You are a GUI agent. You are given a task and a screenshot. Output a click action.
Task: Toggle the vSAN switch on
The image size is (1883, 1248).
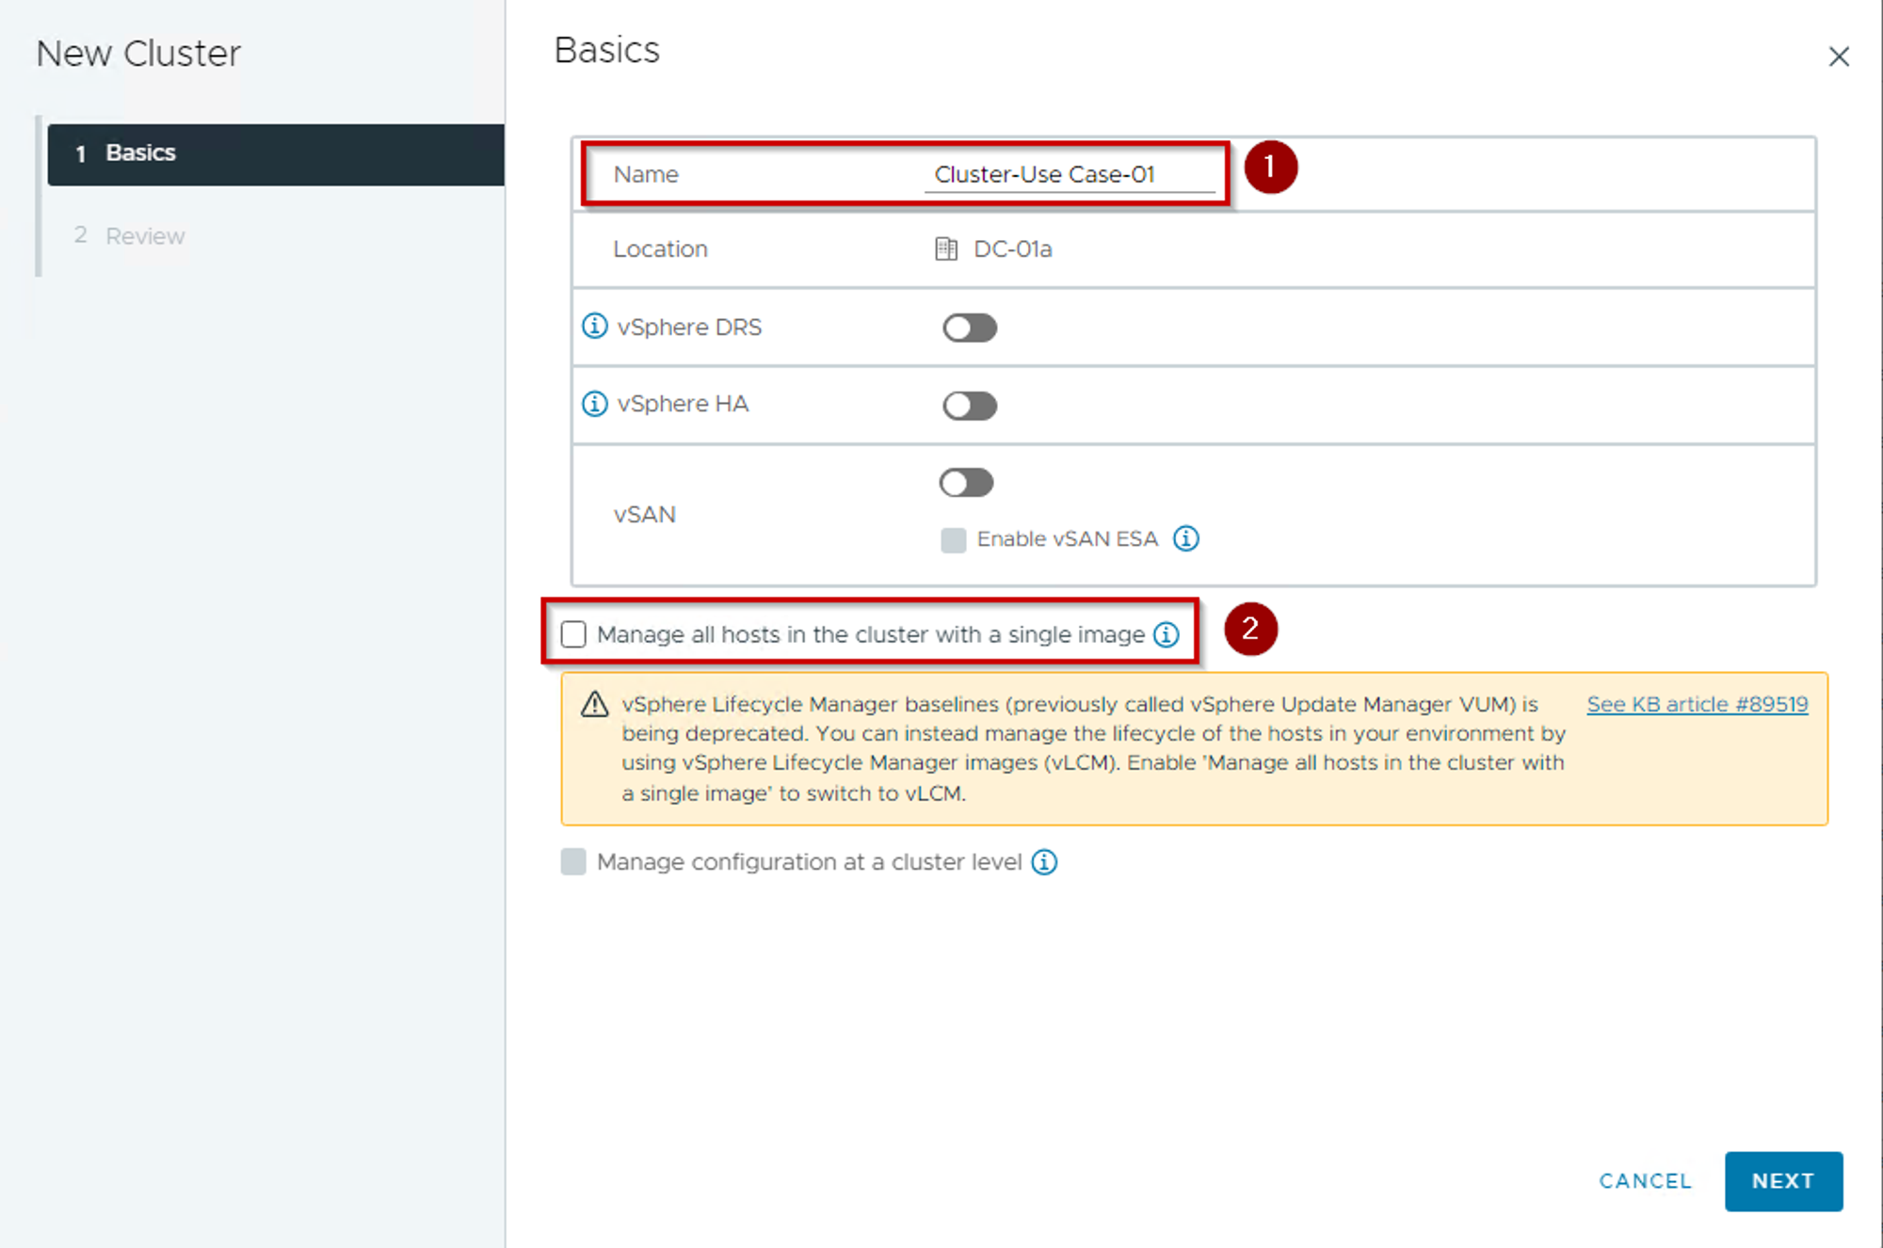(x=966, y=483)
